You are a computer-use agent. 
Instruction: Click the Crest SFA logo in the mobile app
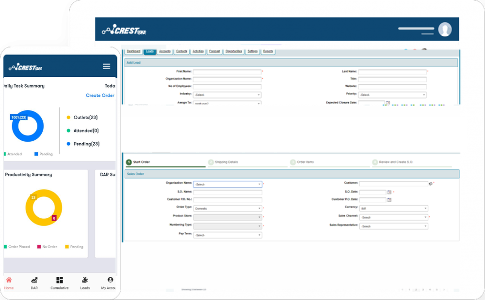(25, 67)
